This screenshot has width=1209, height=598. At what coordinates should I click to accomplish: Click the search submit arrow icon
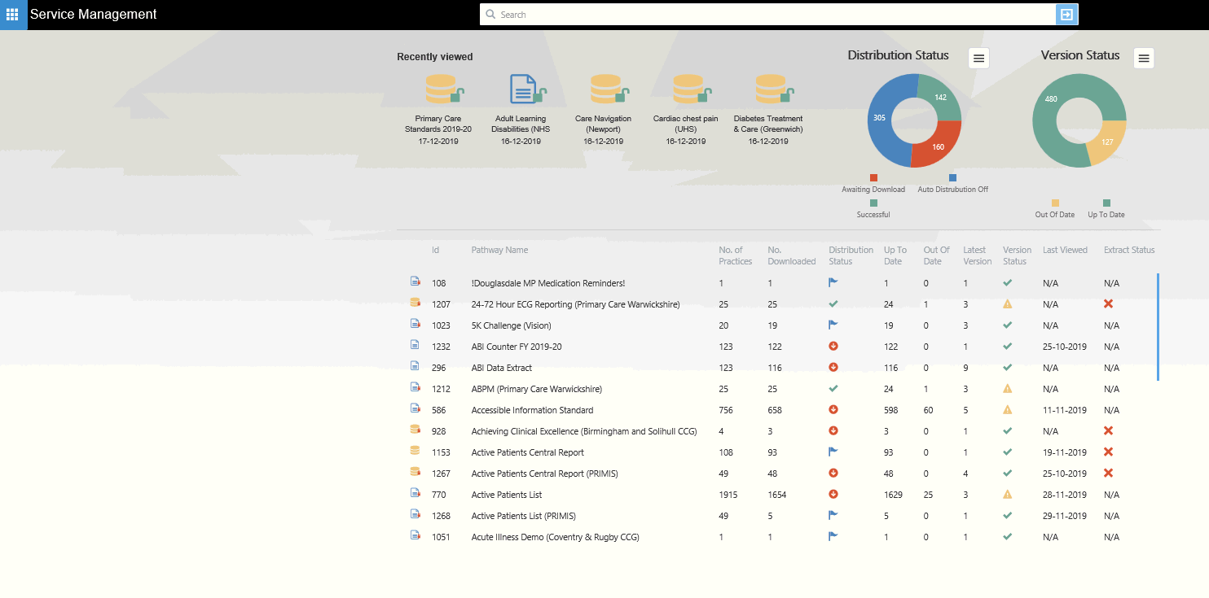[x=1066, y=15]
